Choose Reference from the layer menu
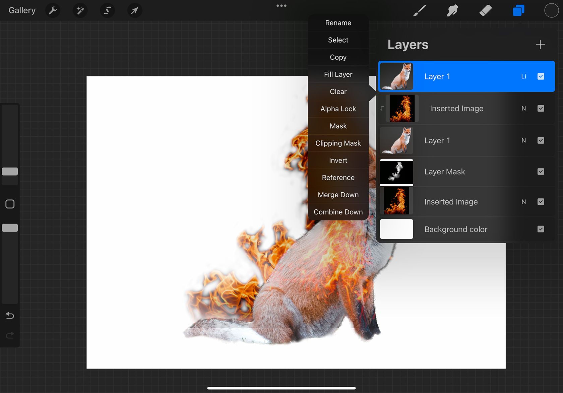This screenshot has height=393, width=563. (338, 178)
